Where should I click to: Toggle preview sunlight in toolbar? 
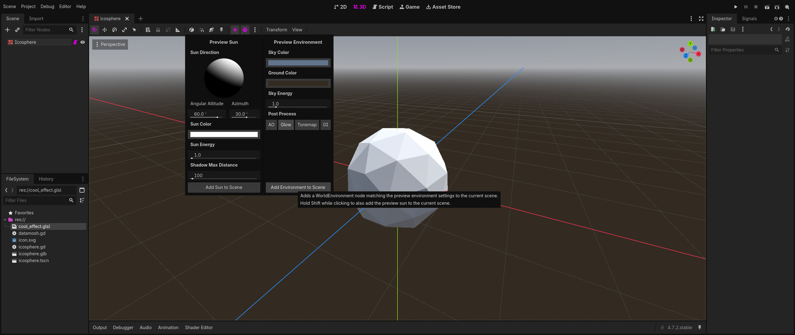pos(235,30)
